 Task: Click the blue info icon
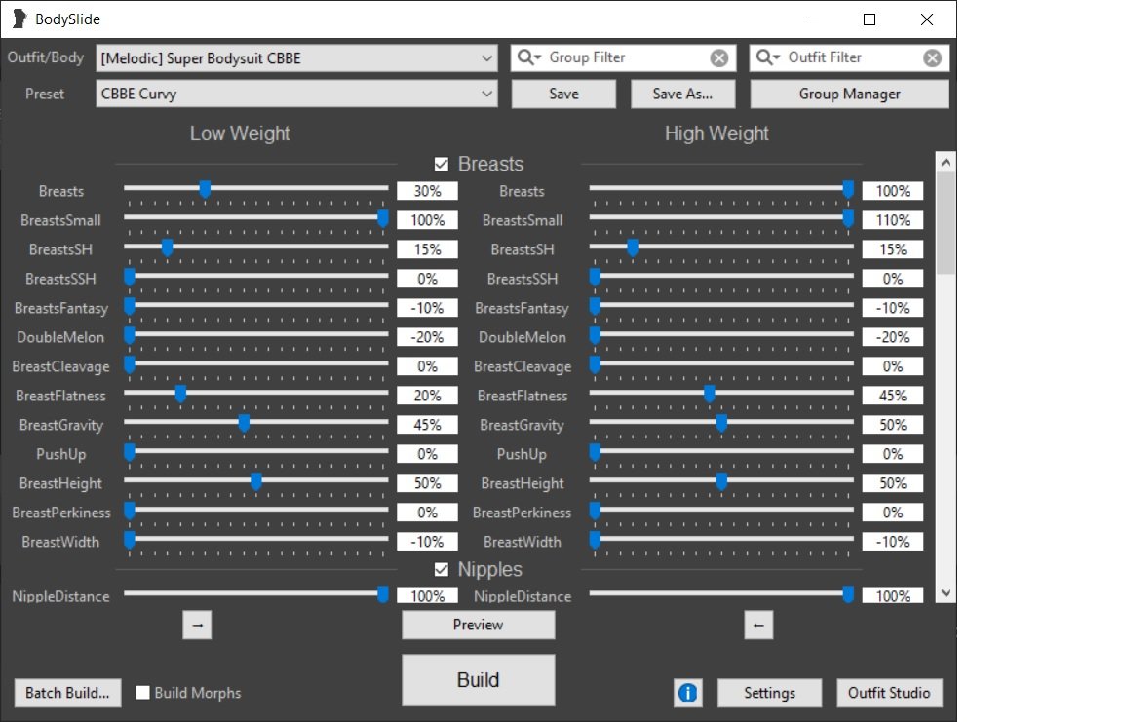[x=687, y=693]
